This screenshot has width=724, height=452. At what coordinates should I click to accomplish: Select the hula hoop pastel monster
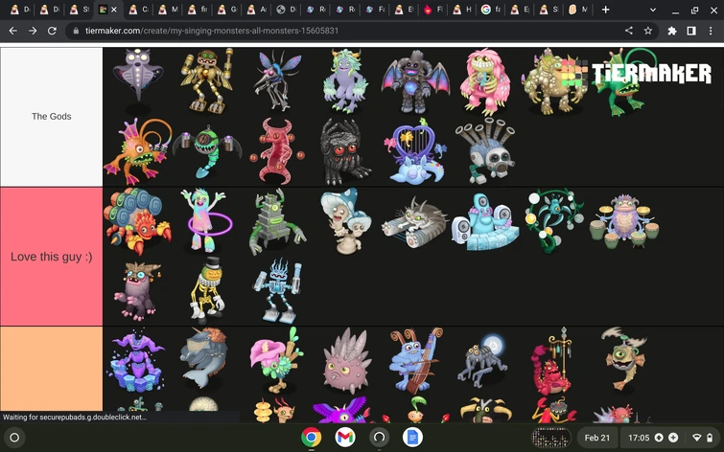coord(206,220)
